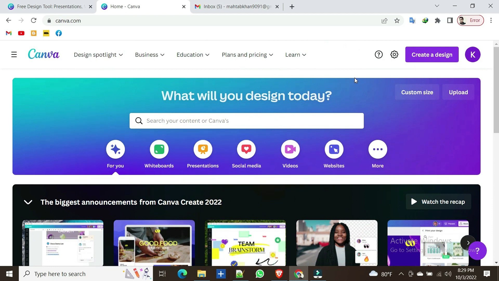
Task: Click the More design types icon
Action: [x=378, y=149]
